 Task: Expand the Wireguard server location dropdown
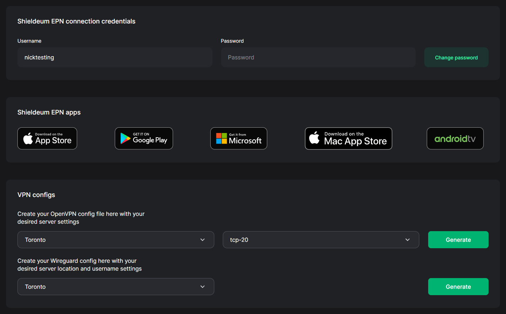point(116,287)
